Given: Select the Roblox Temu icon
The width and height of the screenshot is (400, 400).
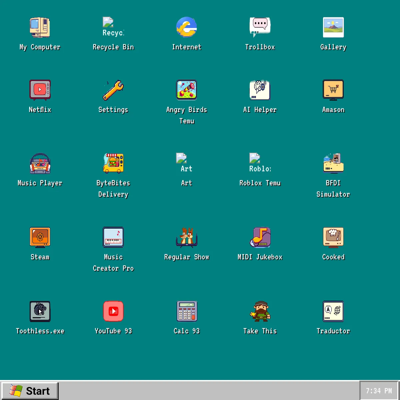Looking at the screenshot, I should 260,163.
